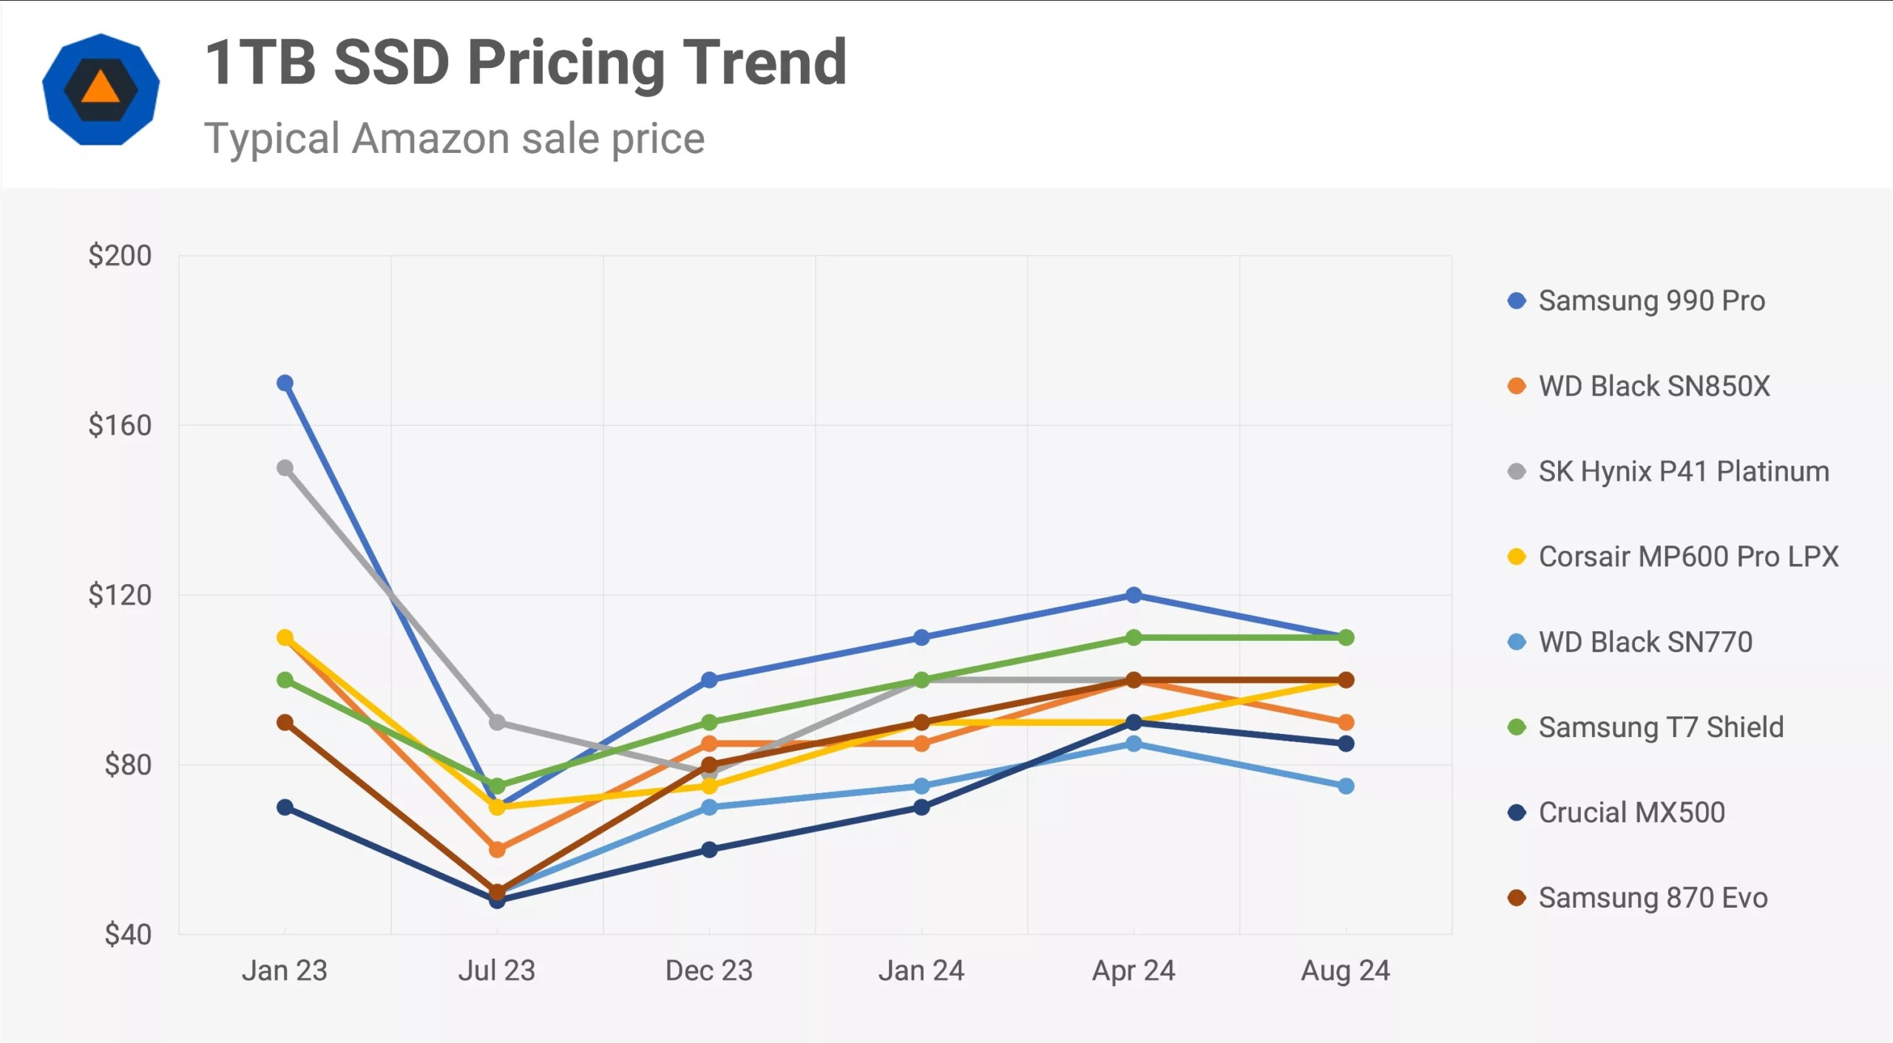This screenshot has width=1893, height=1043.
Task: Click the Dec 23 x-axis label
Action: coord(708,971)
